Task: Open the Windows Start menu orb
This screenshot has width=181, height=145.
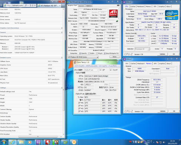Action: coord(4,142)
